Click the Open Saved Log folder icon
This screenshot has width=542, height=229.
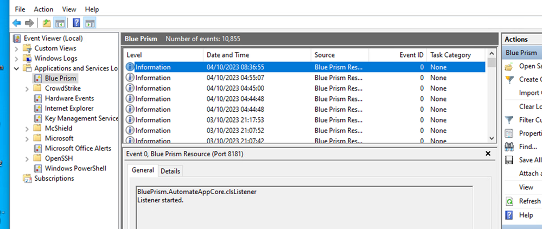tap(509, 66)
